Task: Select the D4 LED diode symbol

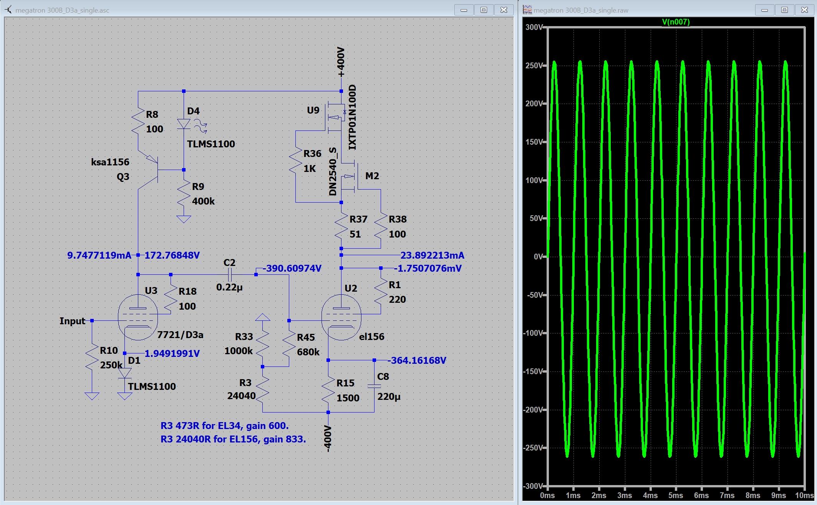Action: 184,124
